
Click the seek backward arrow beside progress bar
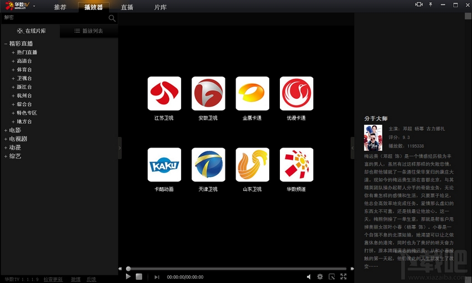pyautogui.click(x=120, y=269)
